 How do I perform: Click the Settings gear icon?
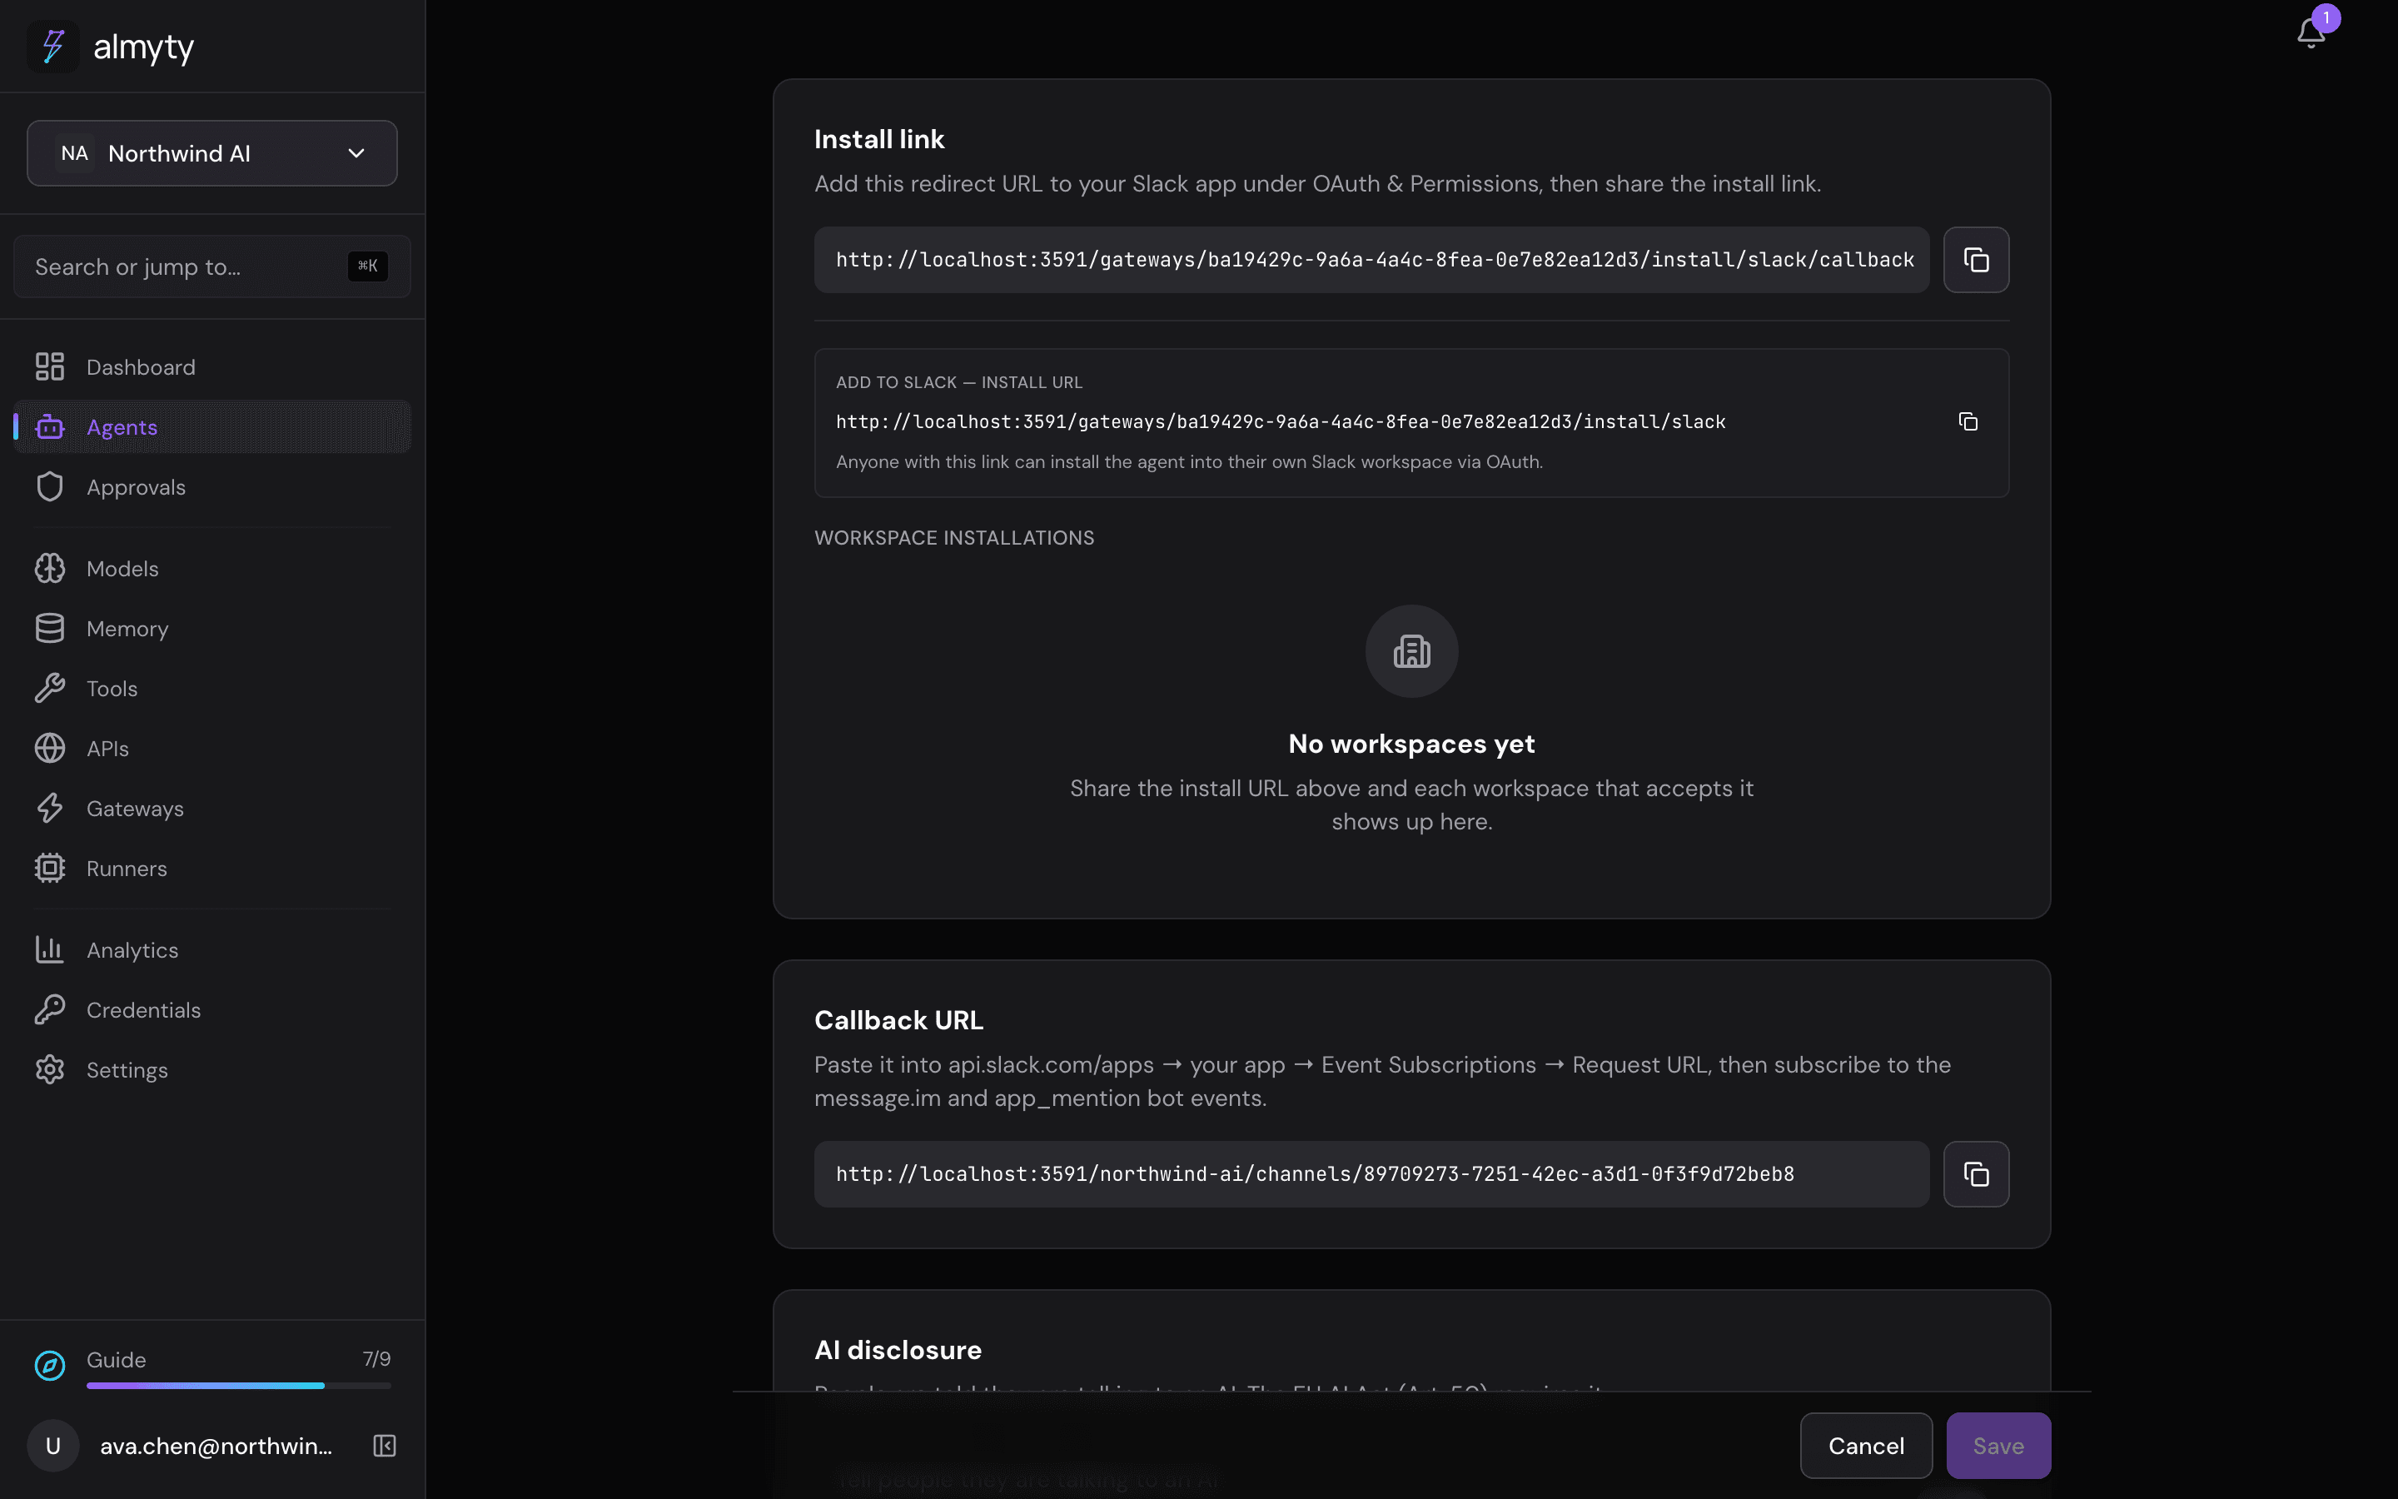(50, 1070)
